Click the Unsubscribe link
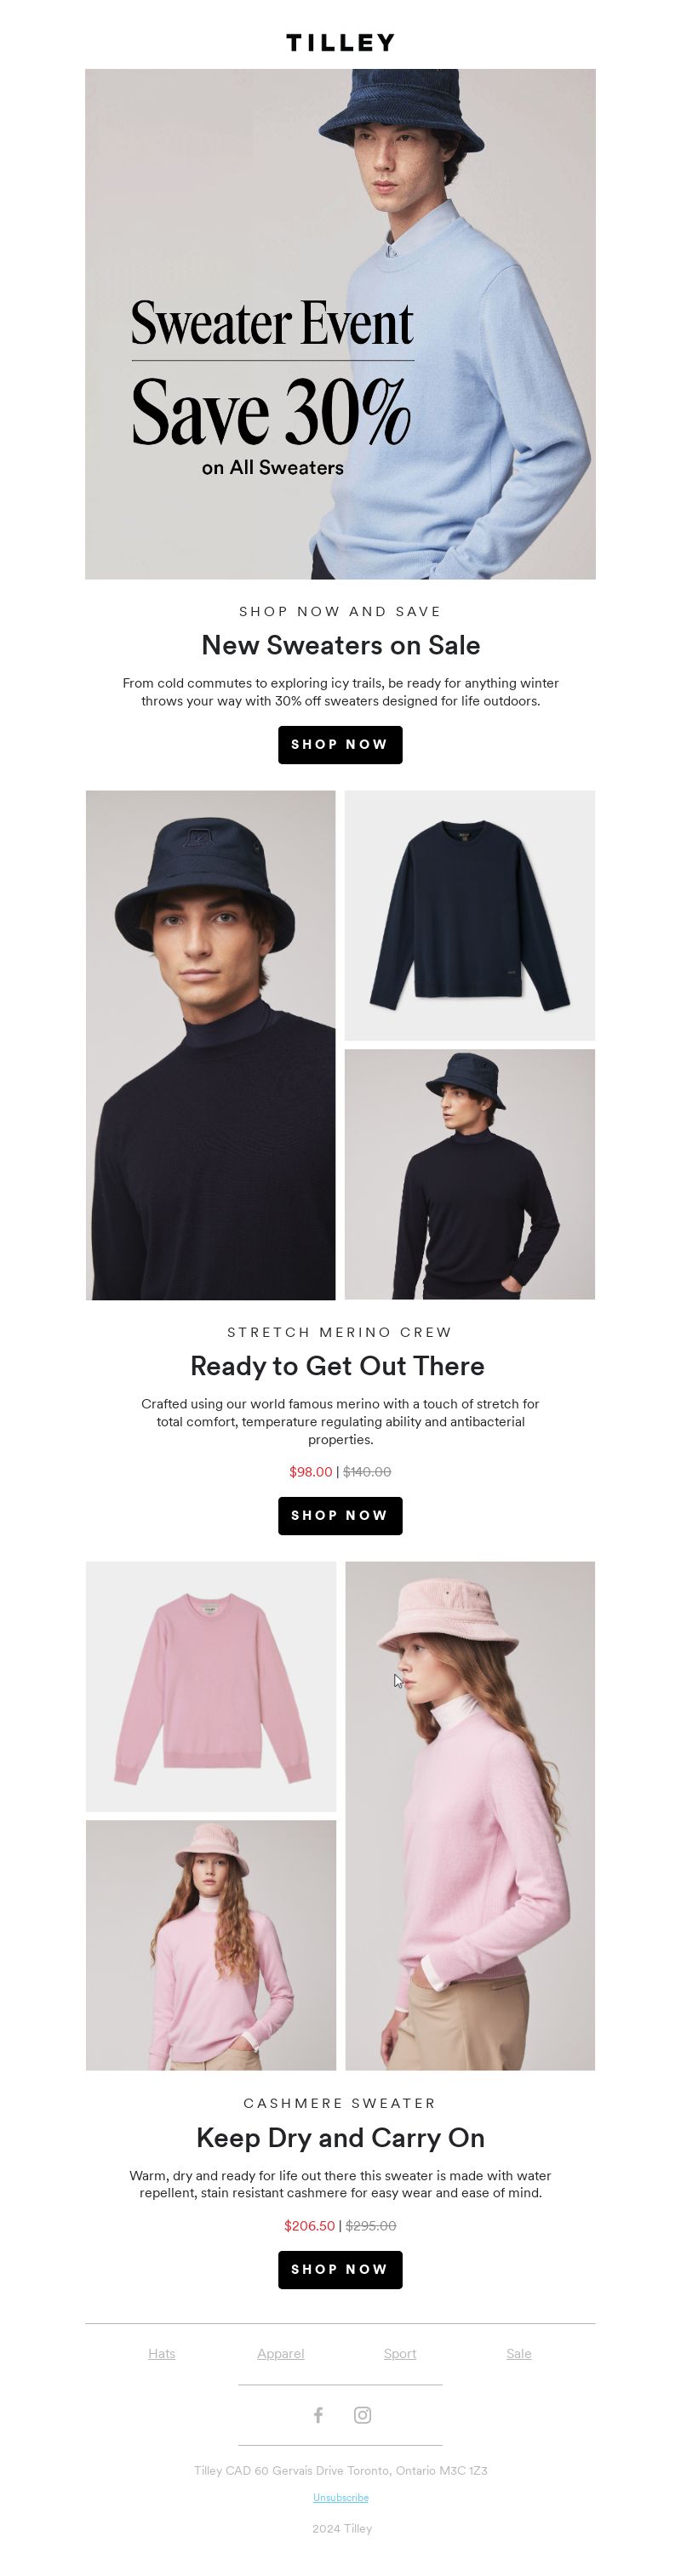The height and width of the screenshot is (2576, 681). pyautogui.click(x=341, y=2498)
